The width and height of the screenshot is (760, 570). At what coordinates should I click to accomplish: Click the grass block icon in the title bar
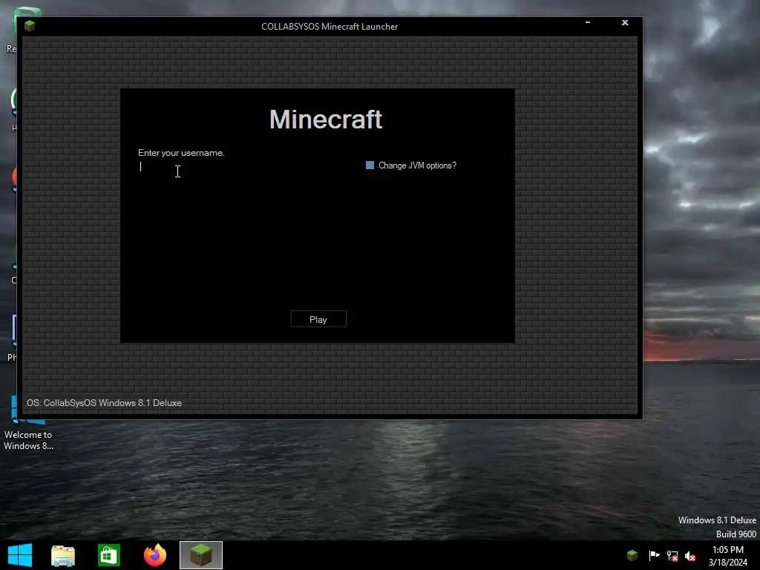point(30,26)
